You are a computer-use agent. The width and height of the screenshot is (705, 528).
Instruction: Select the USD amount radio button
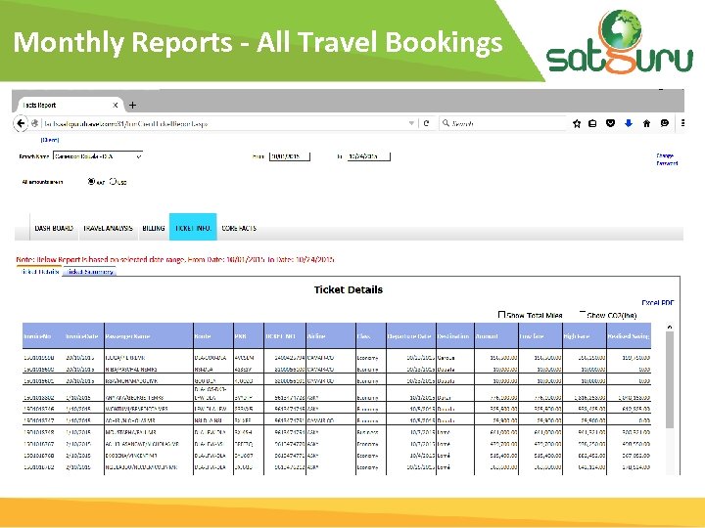click(113, 182)
